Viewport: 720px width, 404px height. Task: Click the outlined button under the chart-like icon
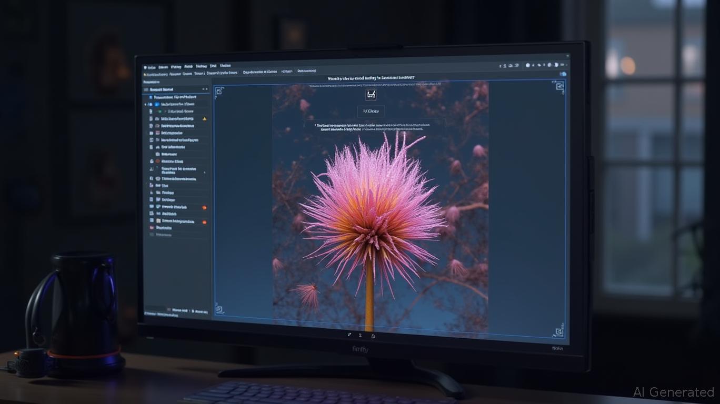click(371, 112)
